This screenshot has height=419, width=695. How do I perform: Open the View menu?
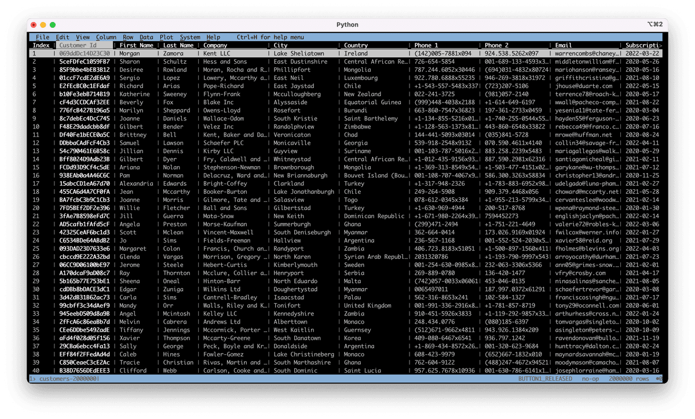(x=83, y=37)
